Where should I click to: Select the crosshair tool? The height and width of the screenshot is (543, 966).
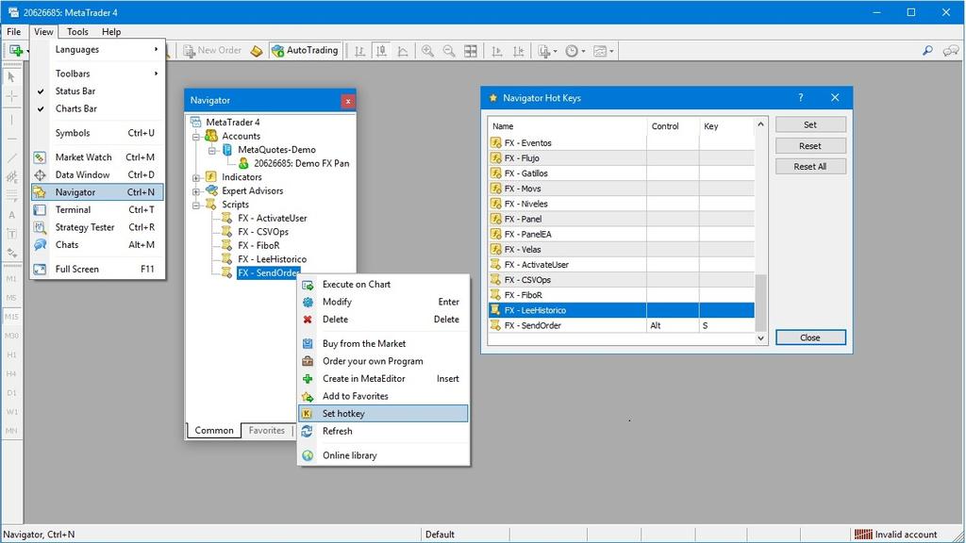click(11, 96)
